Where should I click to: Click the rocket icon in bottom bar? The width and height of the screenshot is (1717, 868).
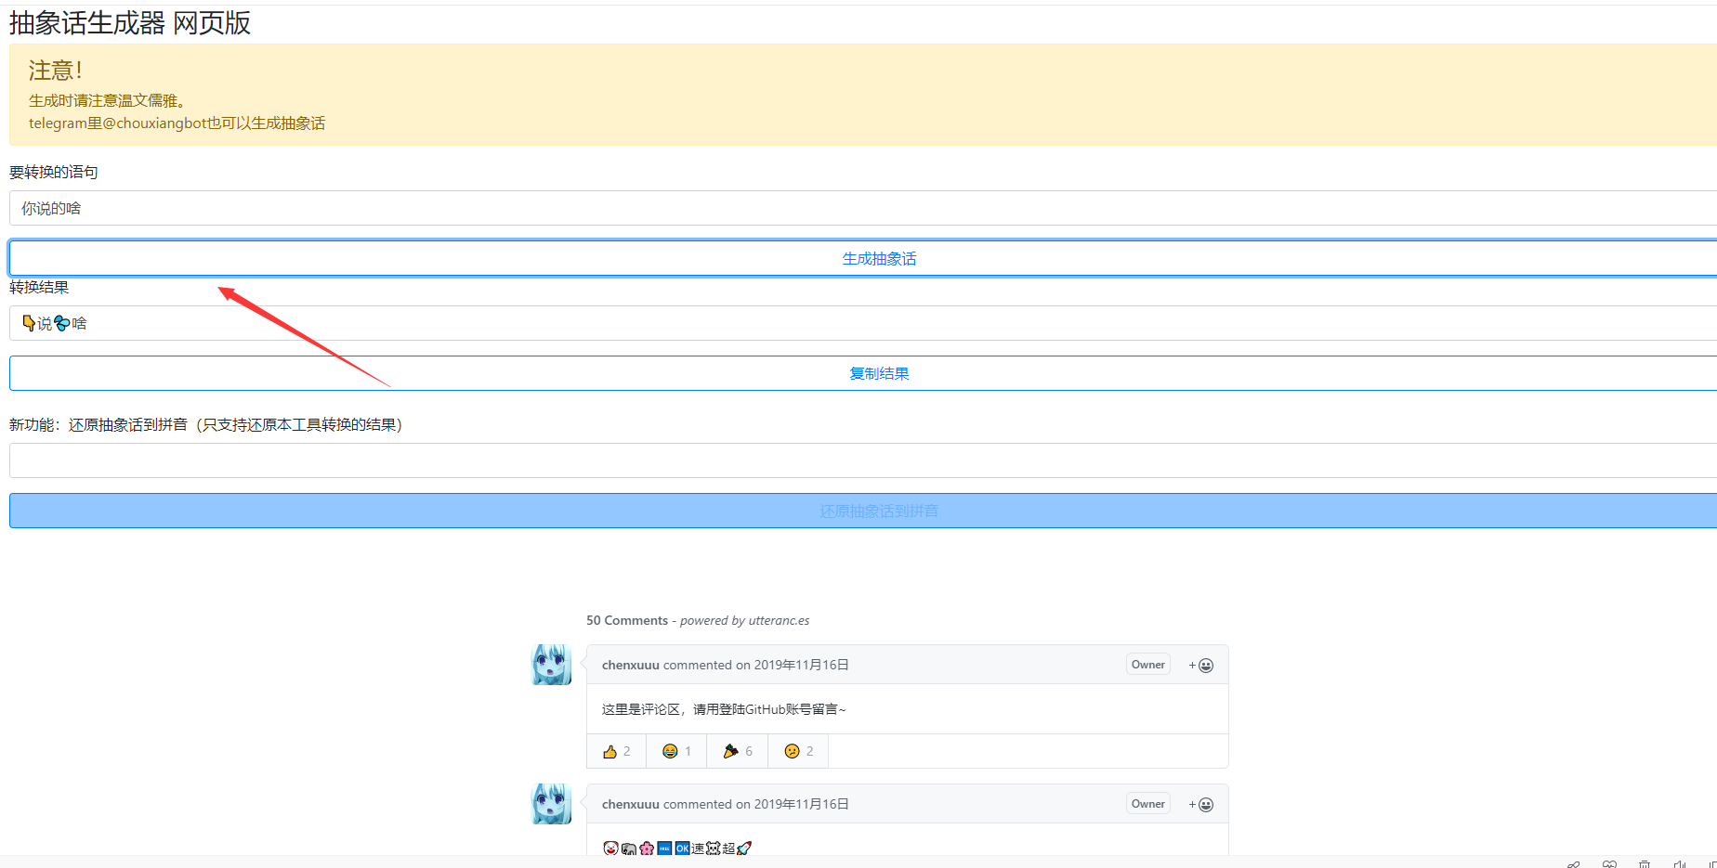coord(1573,864)
